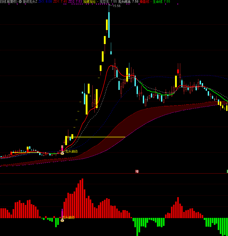Click the ZD1 legend value
The width and height of the screenshot is (228, 236).
[x=64, y=2]
